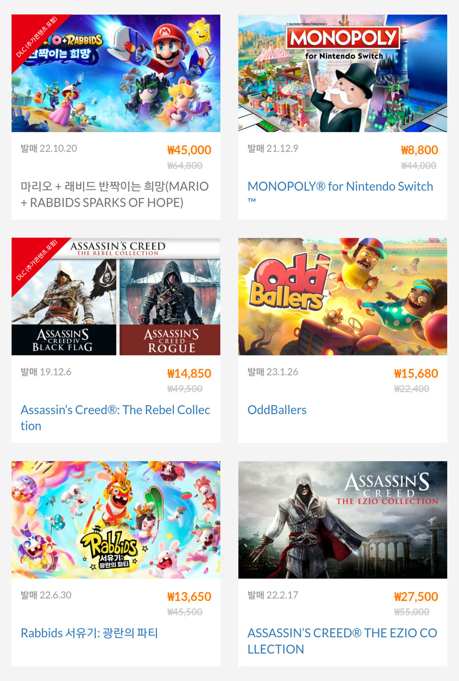Click ASSASSIN'S CREED® THE EZIO COLLECTION title
This screenshot has height=681, width=459.
pyautogui.click(x=342, y=641)
